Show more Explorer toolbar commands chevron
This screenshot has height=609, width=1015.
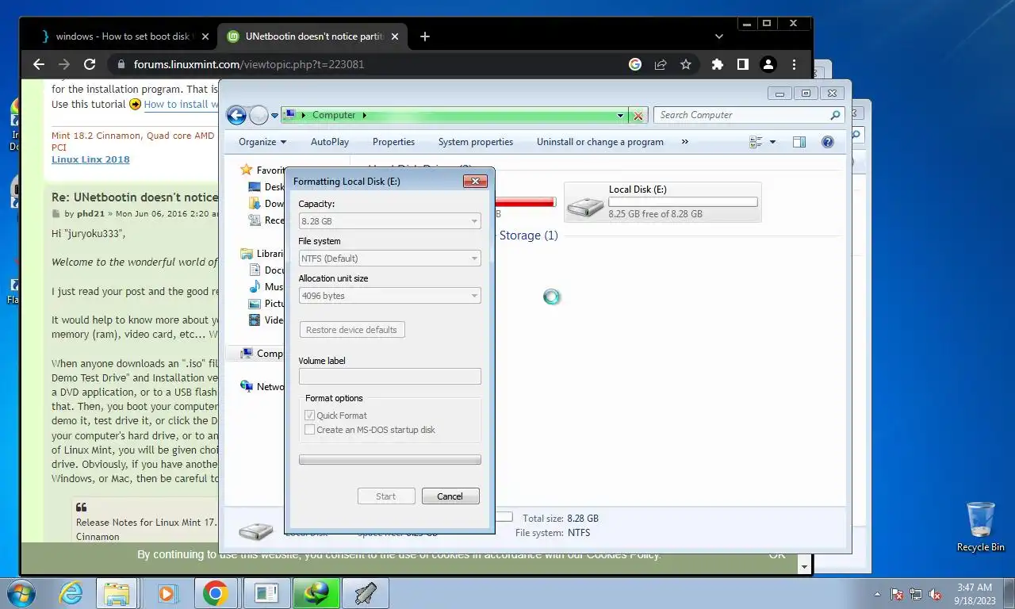click(x=685, y=142)
